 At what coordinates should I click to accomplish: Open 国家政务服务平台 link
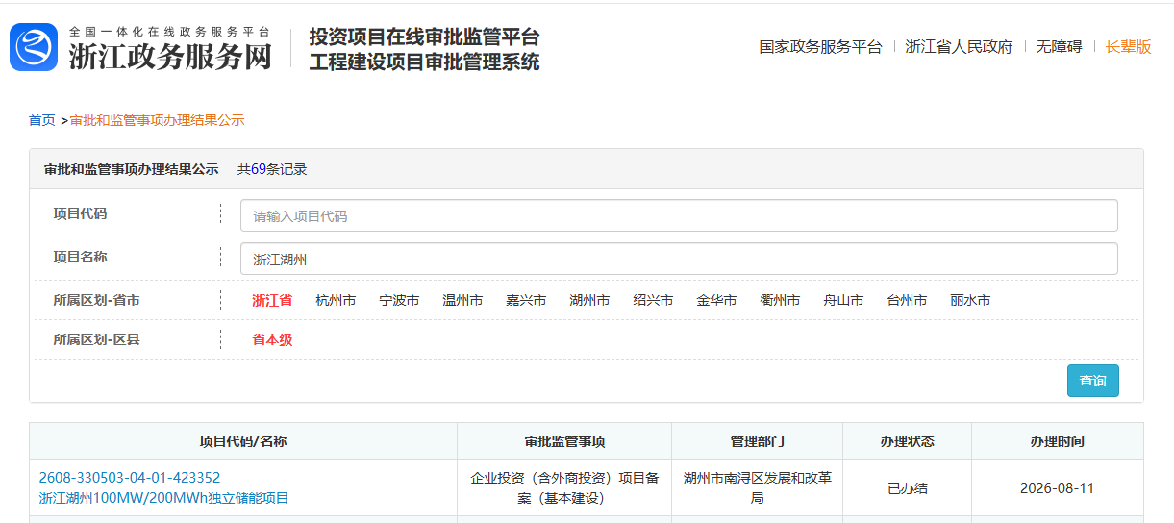820,47
